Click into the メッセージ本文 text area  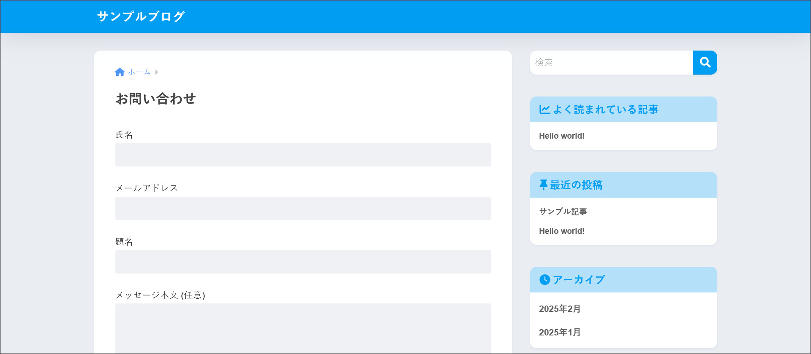(303, 328)
